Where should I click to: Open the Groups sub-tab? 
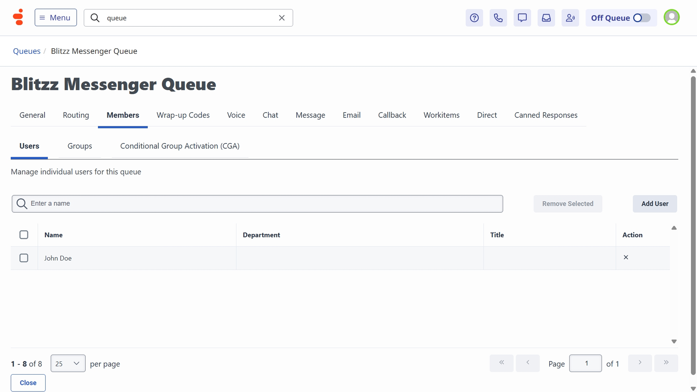pos(80,146)
